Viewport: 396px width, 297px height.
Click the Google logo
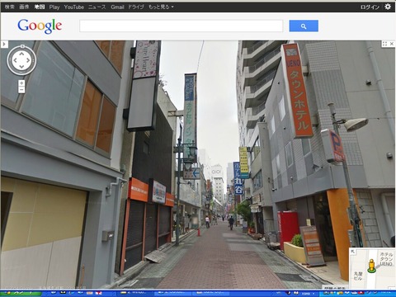pos(40,26)
